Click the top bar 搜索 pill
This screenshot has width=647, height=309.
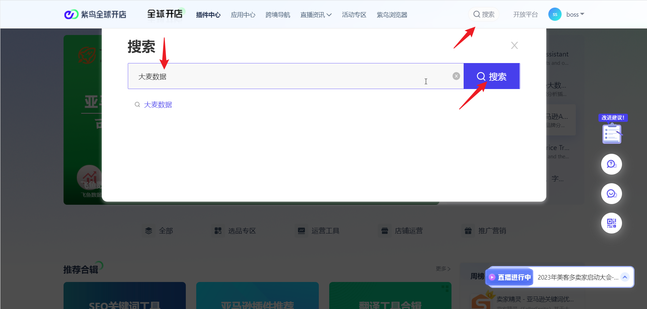(x=484, y=14)
